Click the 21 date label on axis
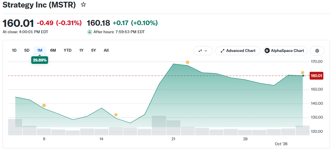Screen dimensions: 332x149 [173, 139]
